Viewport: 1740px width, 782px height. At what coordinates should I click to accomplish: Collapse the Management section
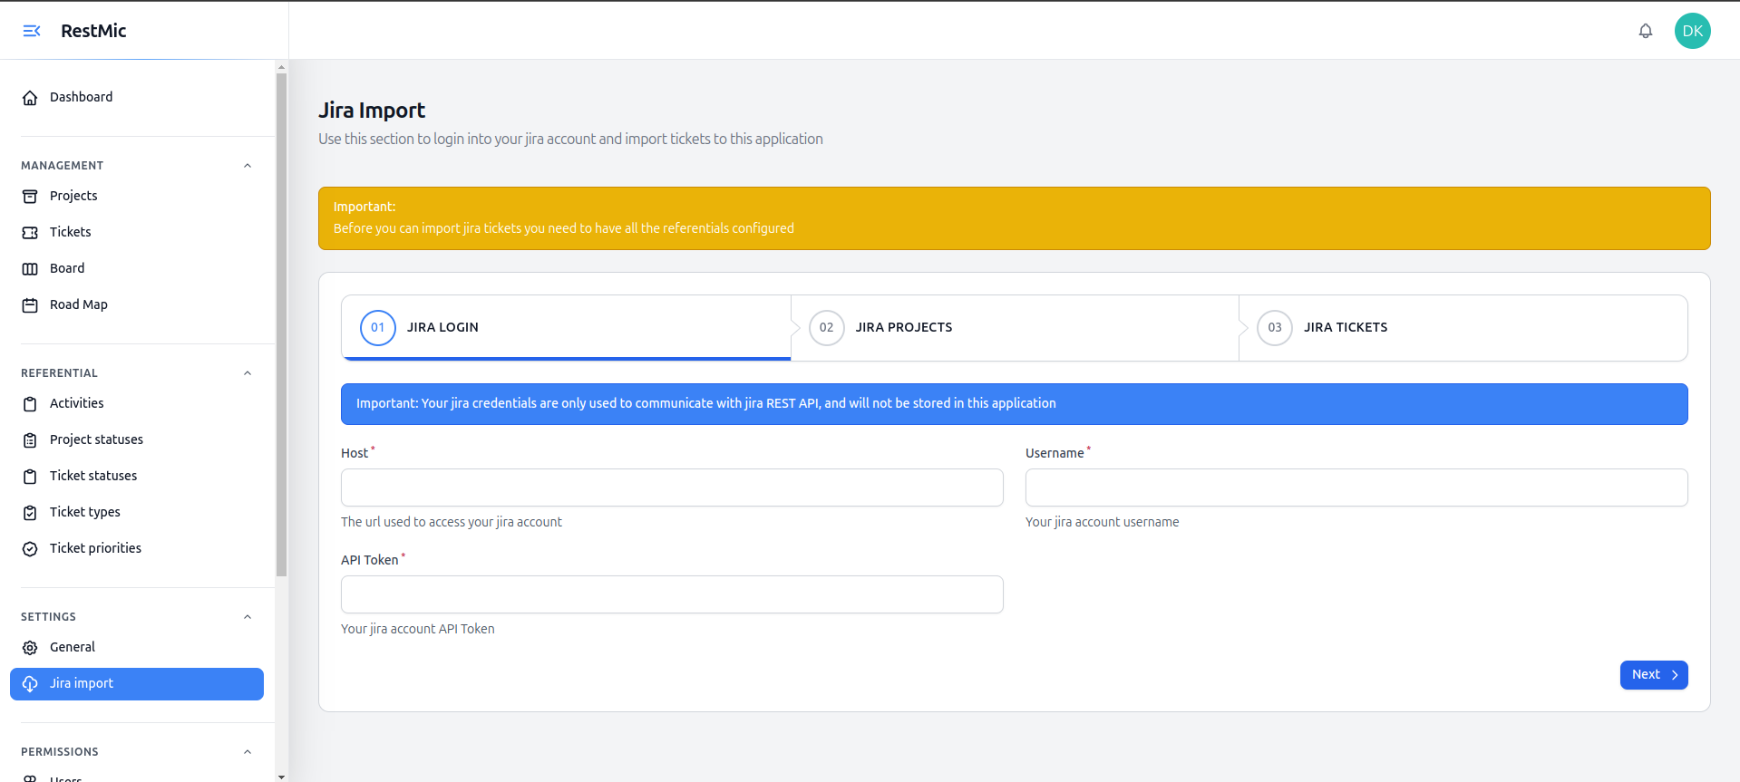click(248, 166)
